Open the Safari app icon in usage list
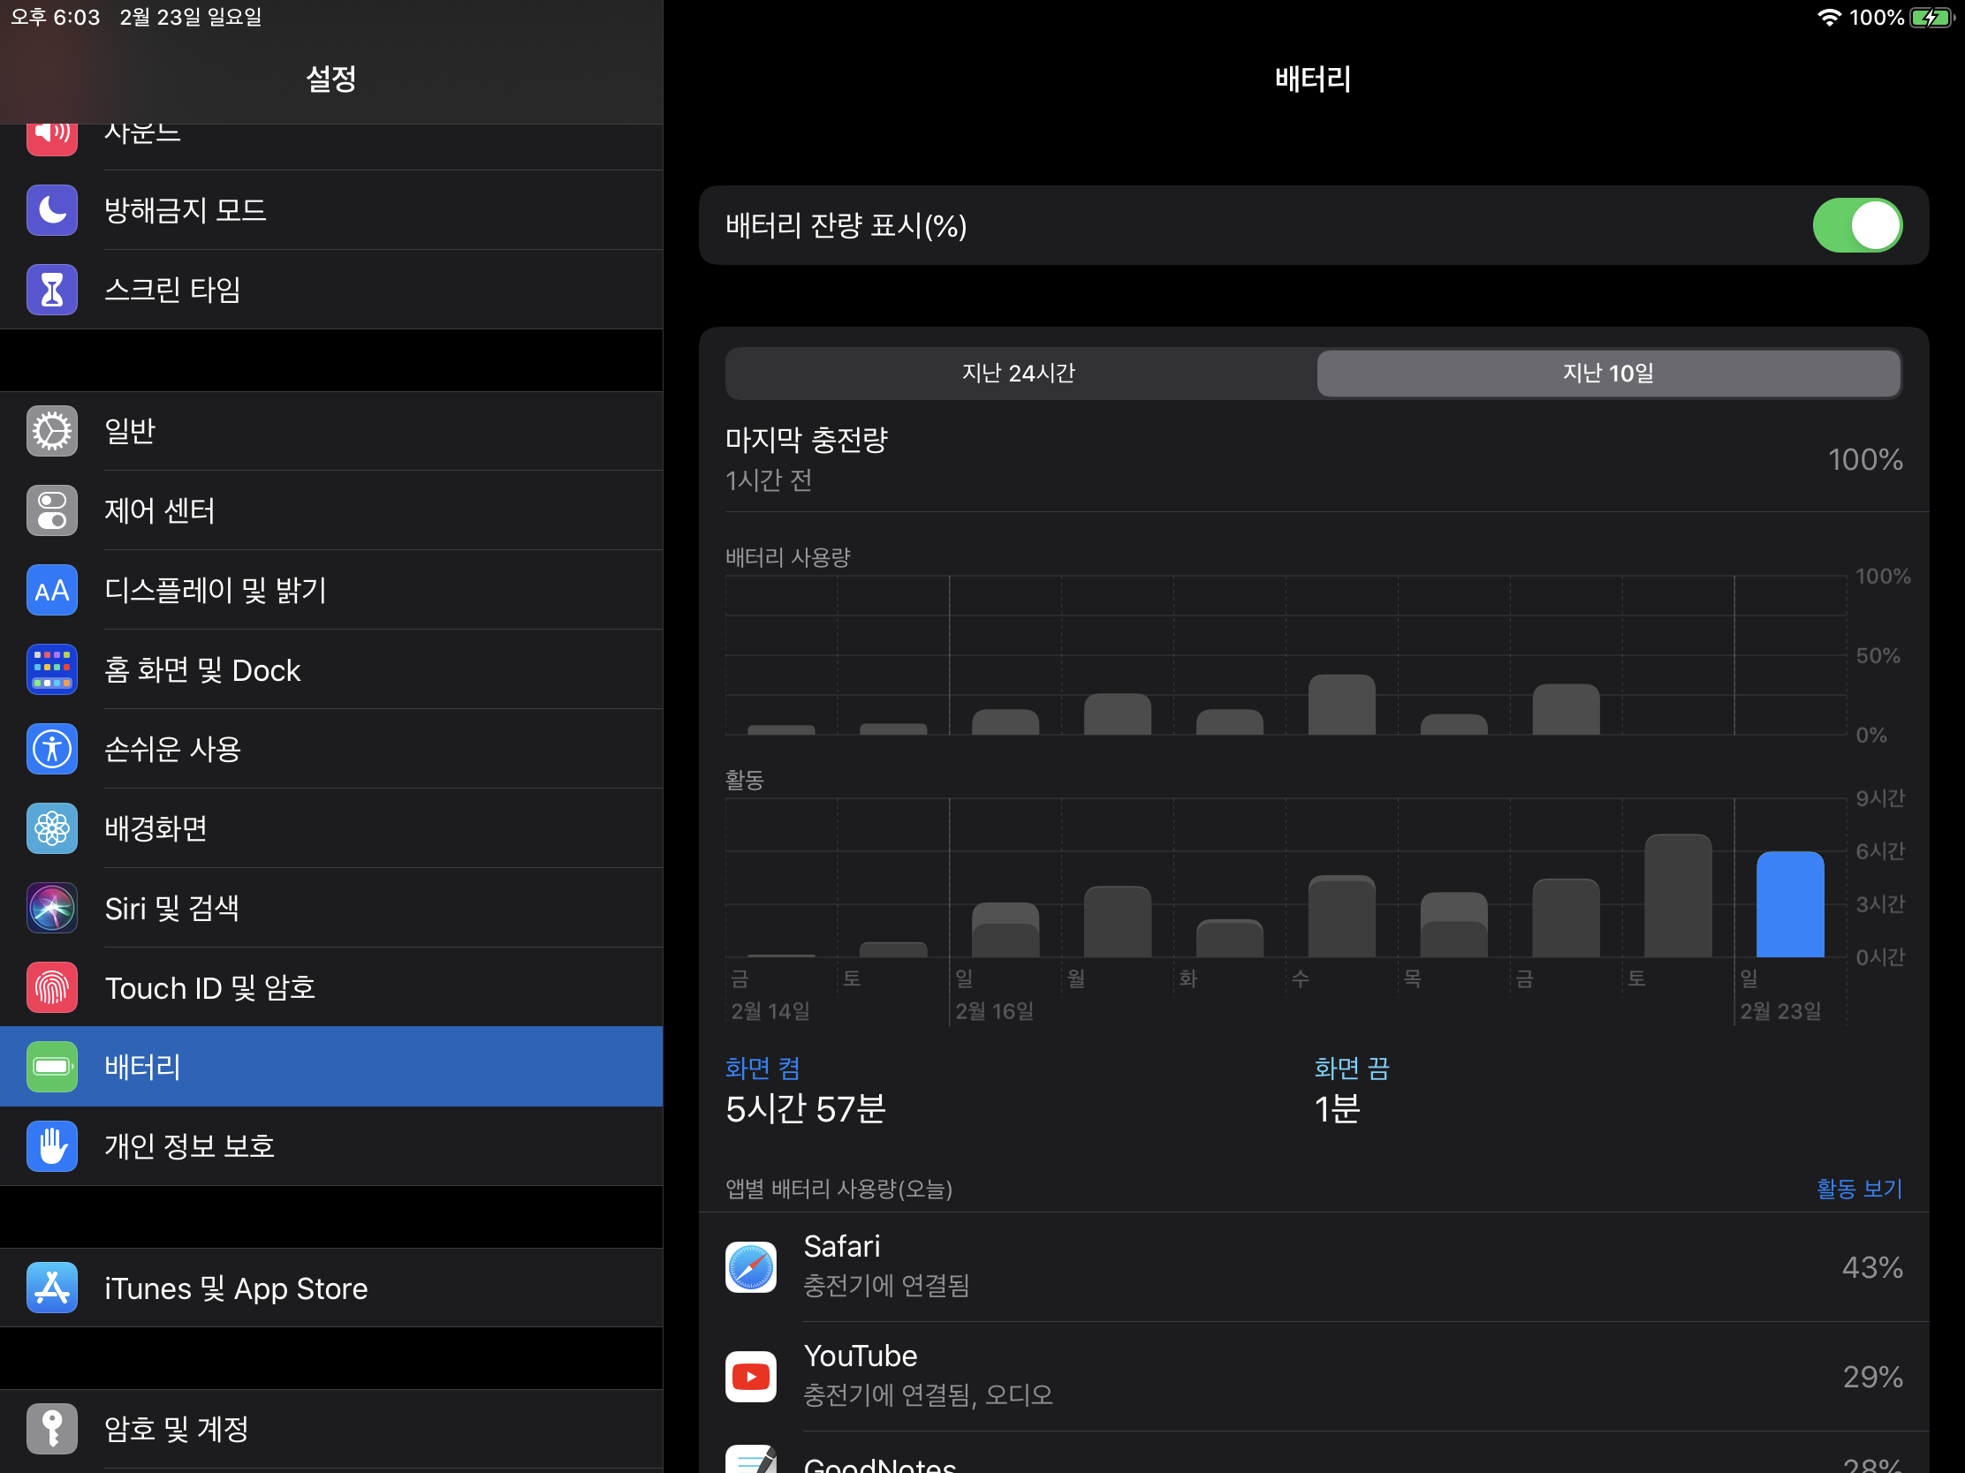The height and width of the screenshot is (1473, 1965). click(x=751, y=1267)
